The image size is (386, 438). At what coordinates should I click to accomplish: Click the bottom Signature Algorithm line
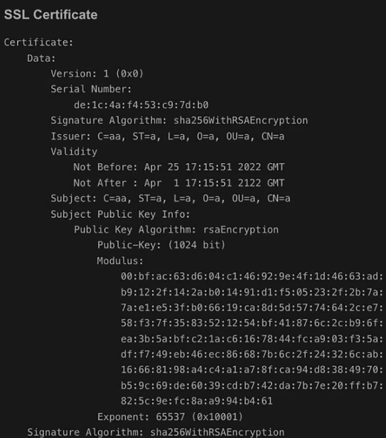[x=155, y=432]
